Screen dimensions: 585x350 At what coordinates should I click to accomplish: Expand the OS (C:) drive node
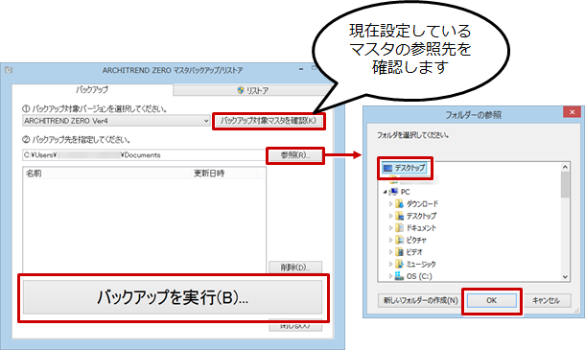tap(390, 276)
